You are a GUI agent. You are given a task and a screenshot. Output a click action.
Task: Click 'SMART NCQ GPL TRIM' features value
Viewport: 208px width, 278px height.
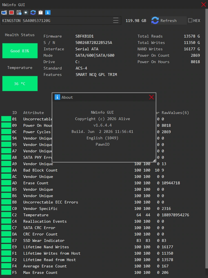96,75
